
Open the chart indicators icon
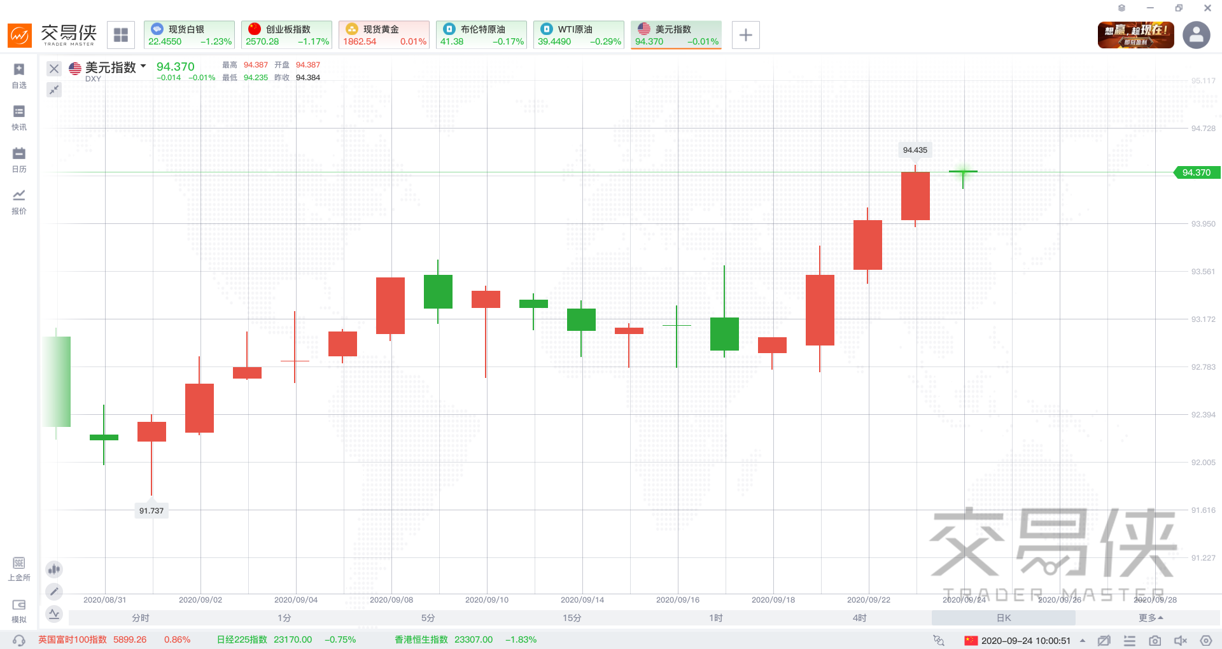54,614
